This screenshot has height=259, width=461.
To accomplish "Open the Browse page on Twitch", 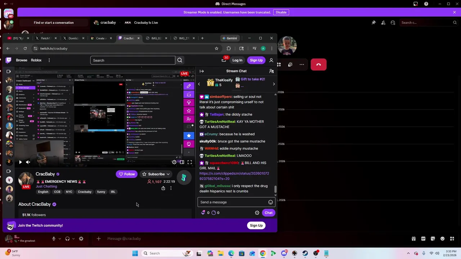I will coord(22,60).
